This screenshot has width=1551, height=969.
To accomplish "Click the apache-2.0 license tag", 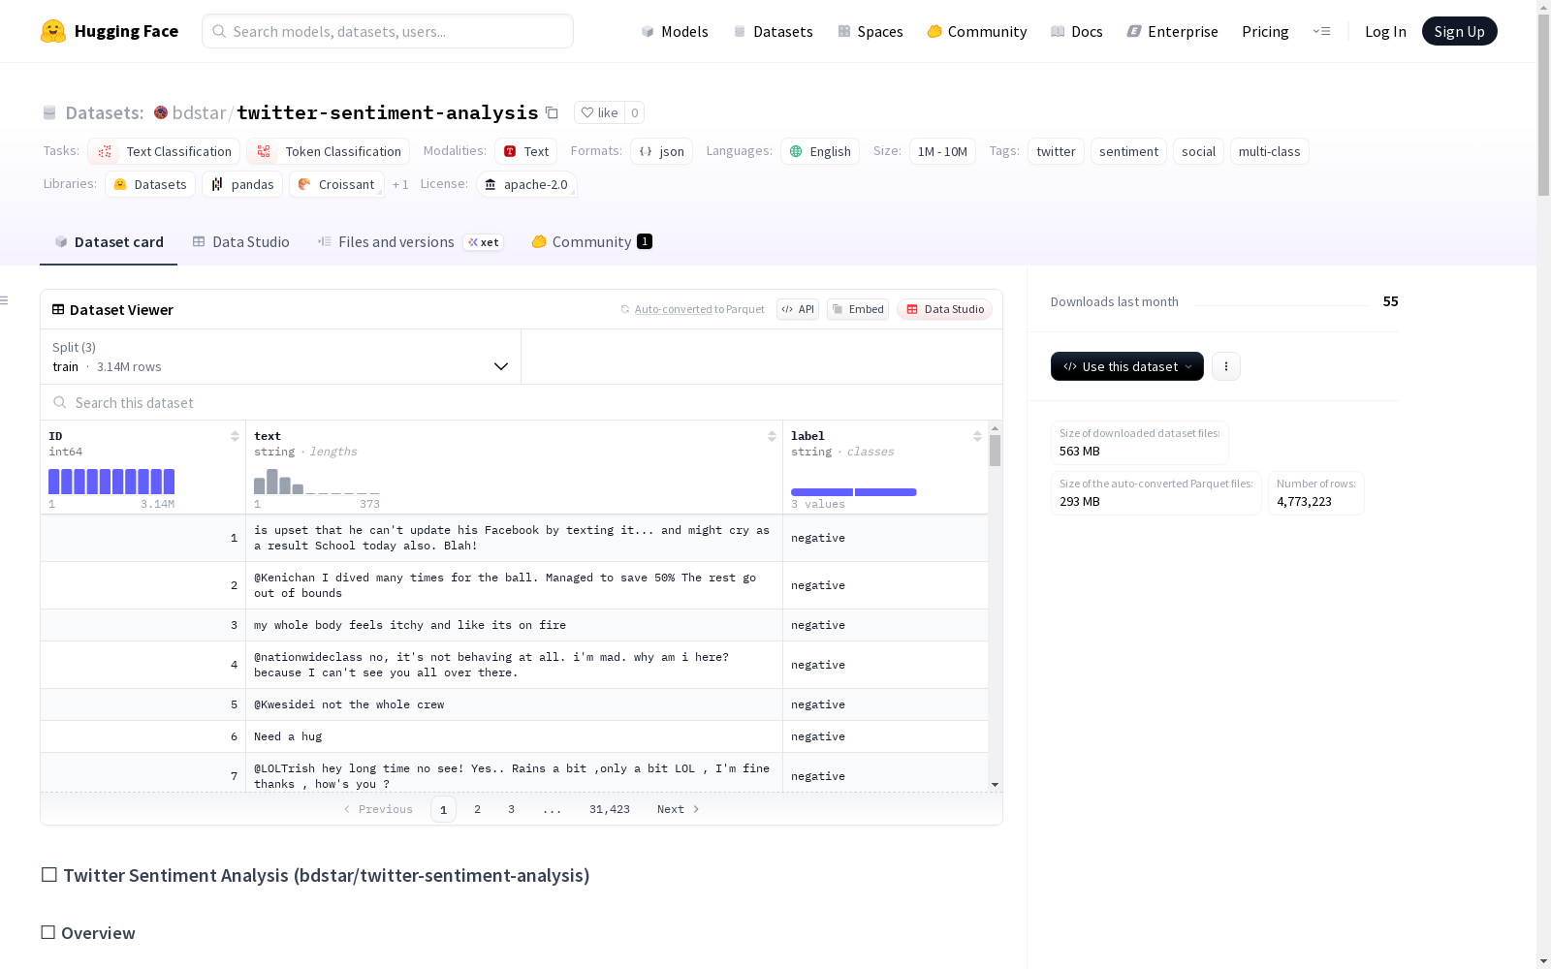I will point(526,184).
